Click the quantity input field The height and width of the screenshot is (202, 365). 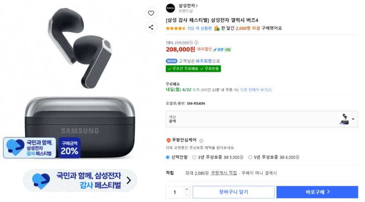click(x=175, y=192)
